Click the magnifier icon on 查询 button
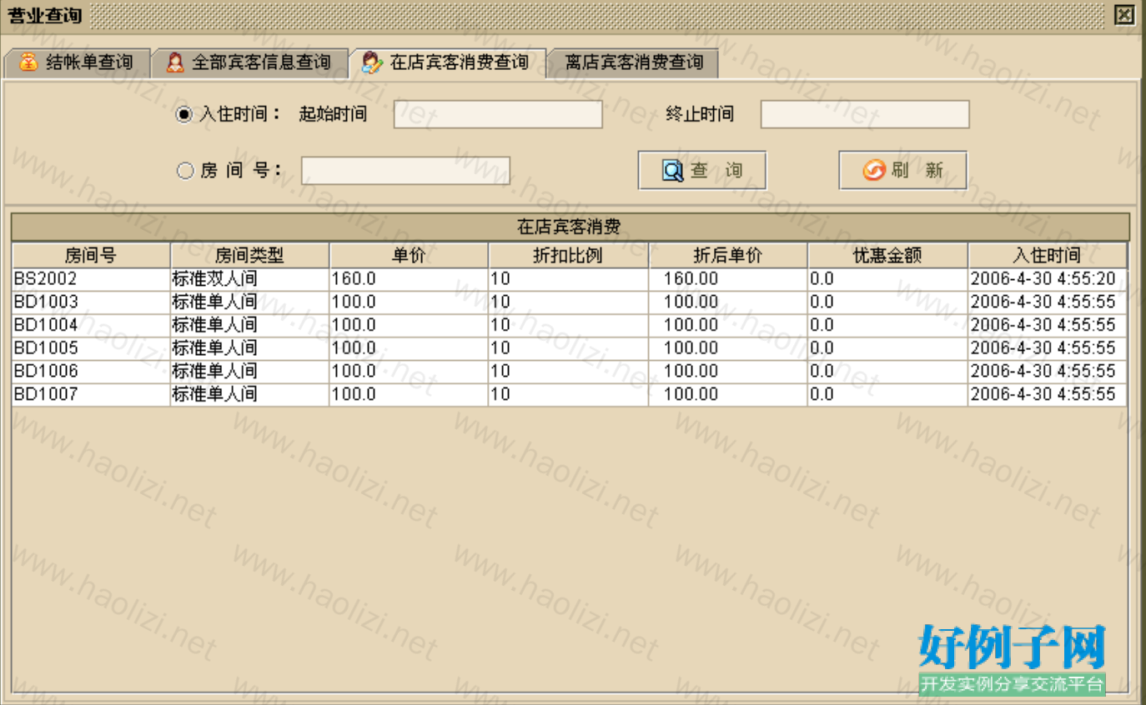The image size is (1146, 705). coord(672,171)
